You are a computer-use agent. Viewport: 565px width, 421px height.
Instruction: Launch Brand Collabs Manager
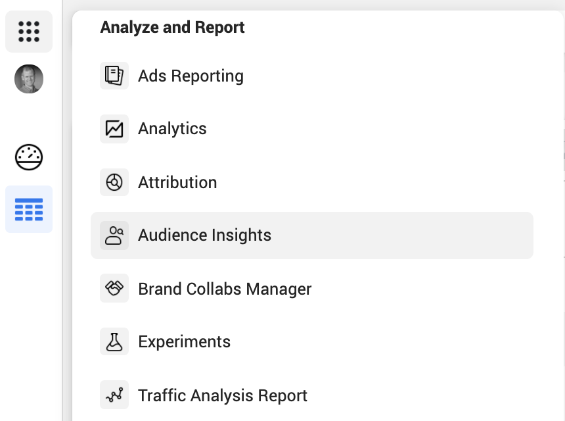click(225, 289)
